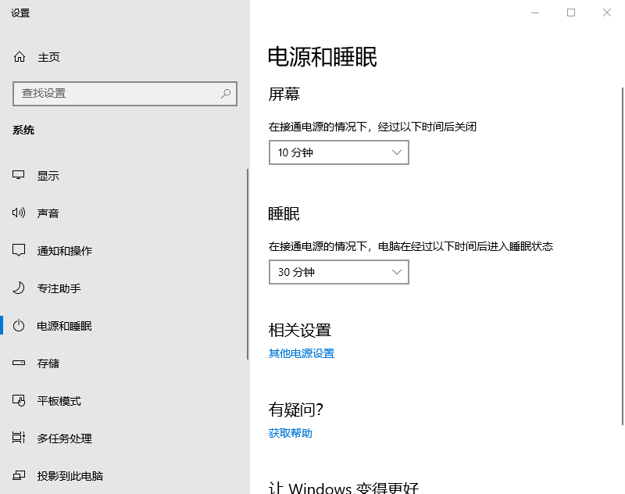Screen dimensions: 625x494
Task: Click the Storage (存储) drive icon
Action: [x=20, y=363]
